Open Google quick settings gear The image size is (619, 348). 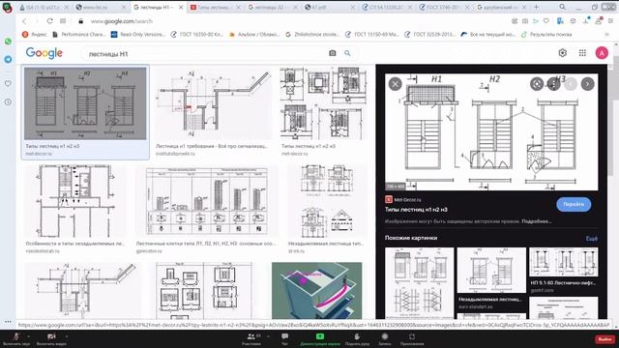pos(563,53)
